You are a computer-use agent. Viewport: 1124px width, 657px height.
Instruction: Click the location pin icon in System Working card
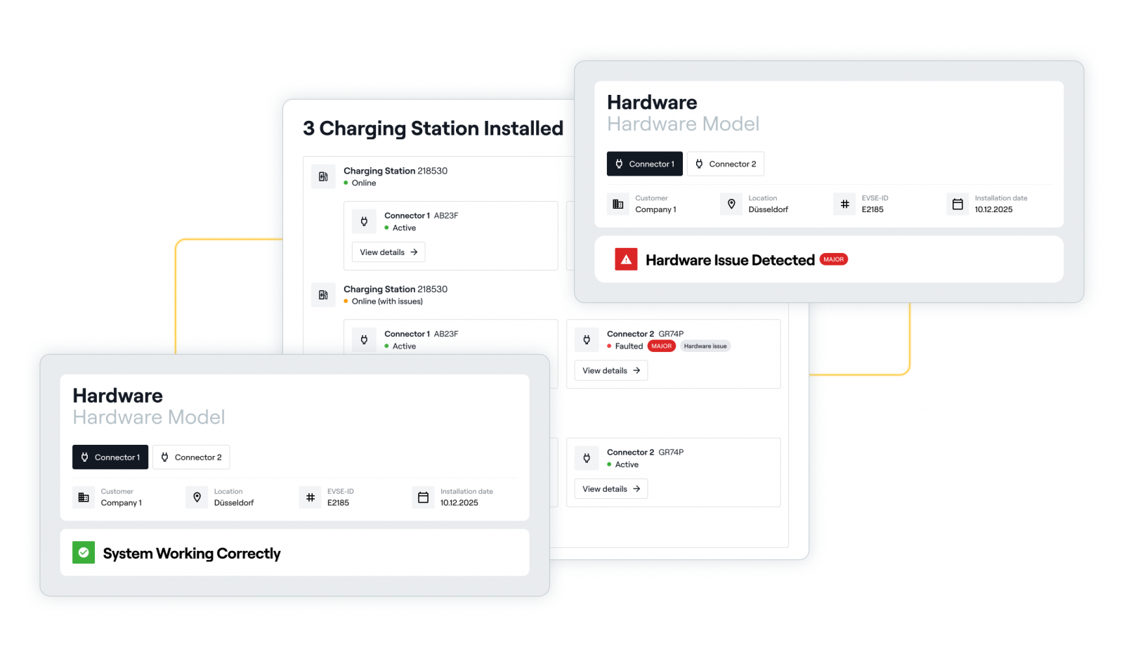click(197, 497)
